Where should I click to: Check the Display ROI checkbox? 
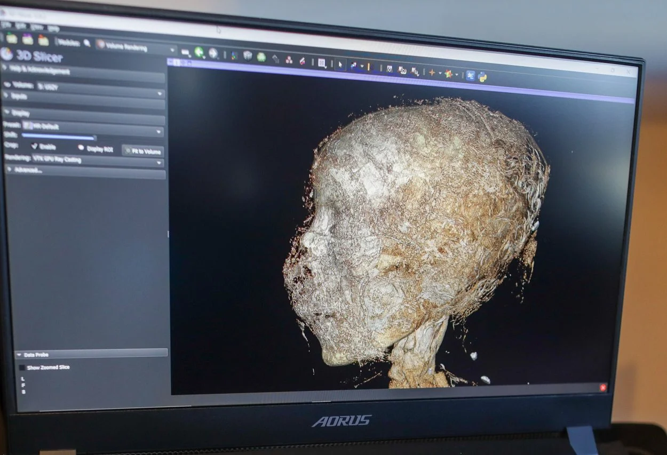tap(81, 148)
